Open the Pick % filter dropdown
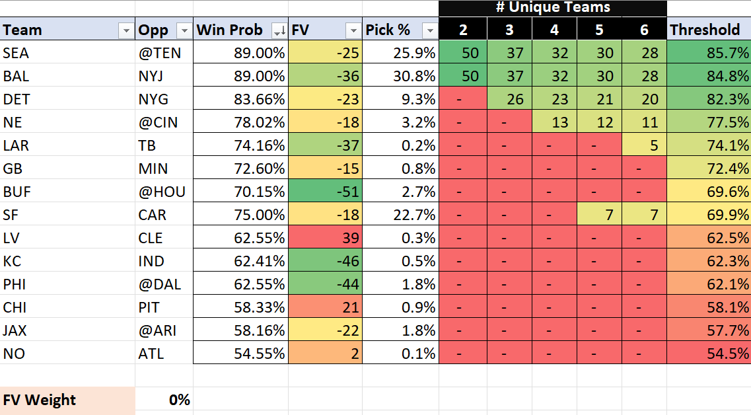 click(429, 30)
